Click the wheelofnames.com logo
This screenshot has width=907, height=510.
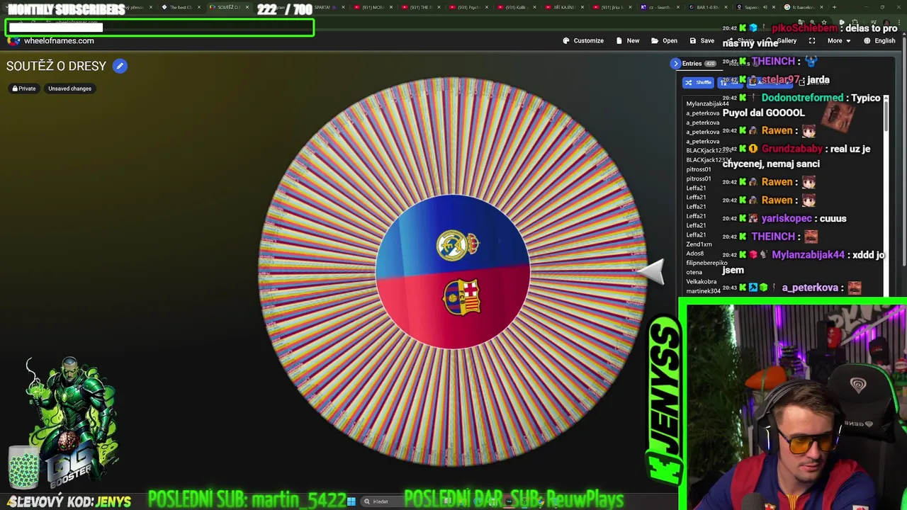(51, 40)
